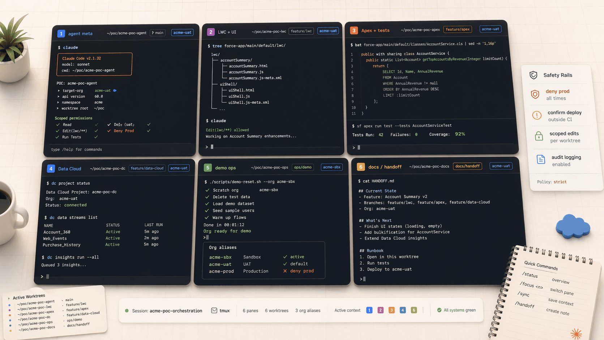604x340 pixels.
Task: Click the scoped edits lock icon
Action: [539, 137]
